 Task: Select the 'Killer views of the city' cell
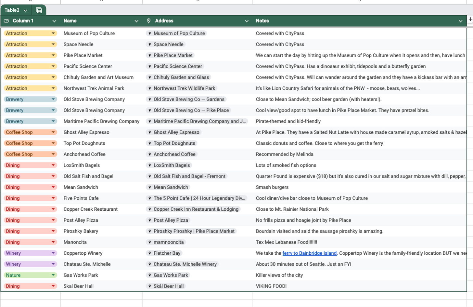(x=360, y=275)
